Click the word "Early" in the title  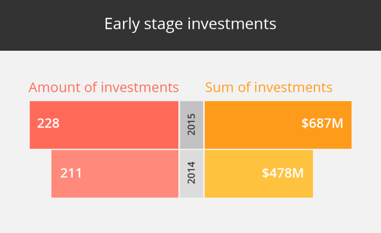122,24
